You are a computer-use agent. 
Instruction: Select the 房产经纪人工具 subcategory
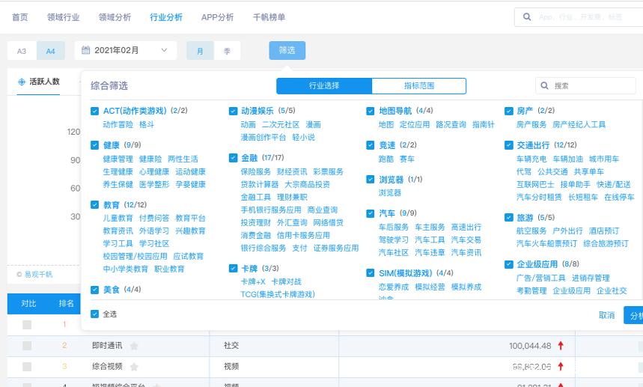point(579,124)
